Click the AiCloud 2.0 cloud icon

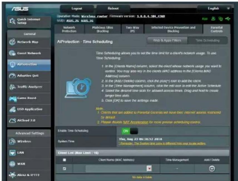pos(12,121)
